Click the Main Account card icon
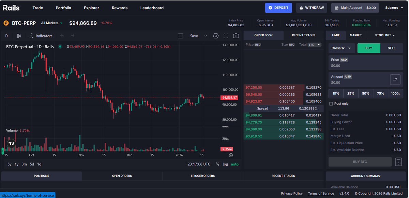The width and height of the screenshot is (409, 198). pyautogui.click(x=337, y=8)
